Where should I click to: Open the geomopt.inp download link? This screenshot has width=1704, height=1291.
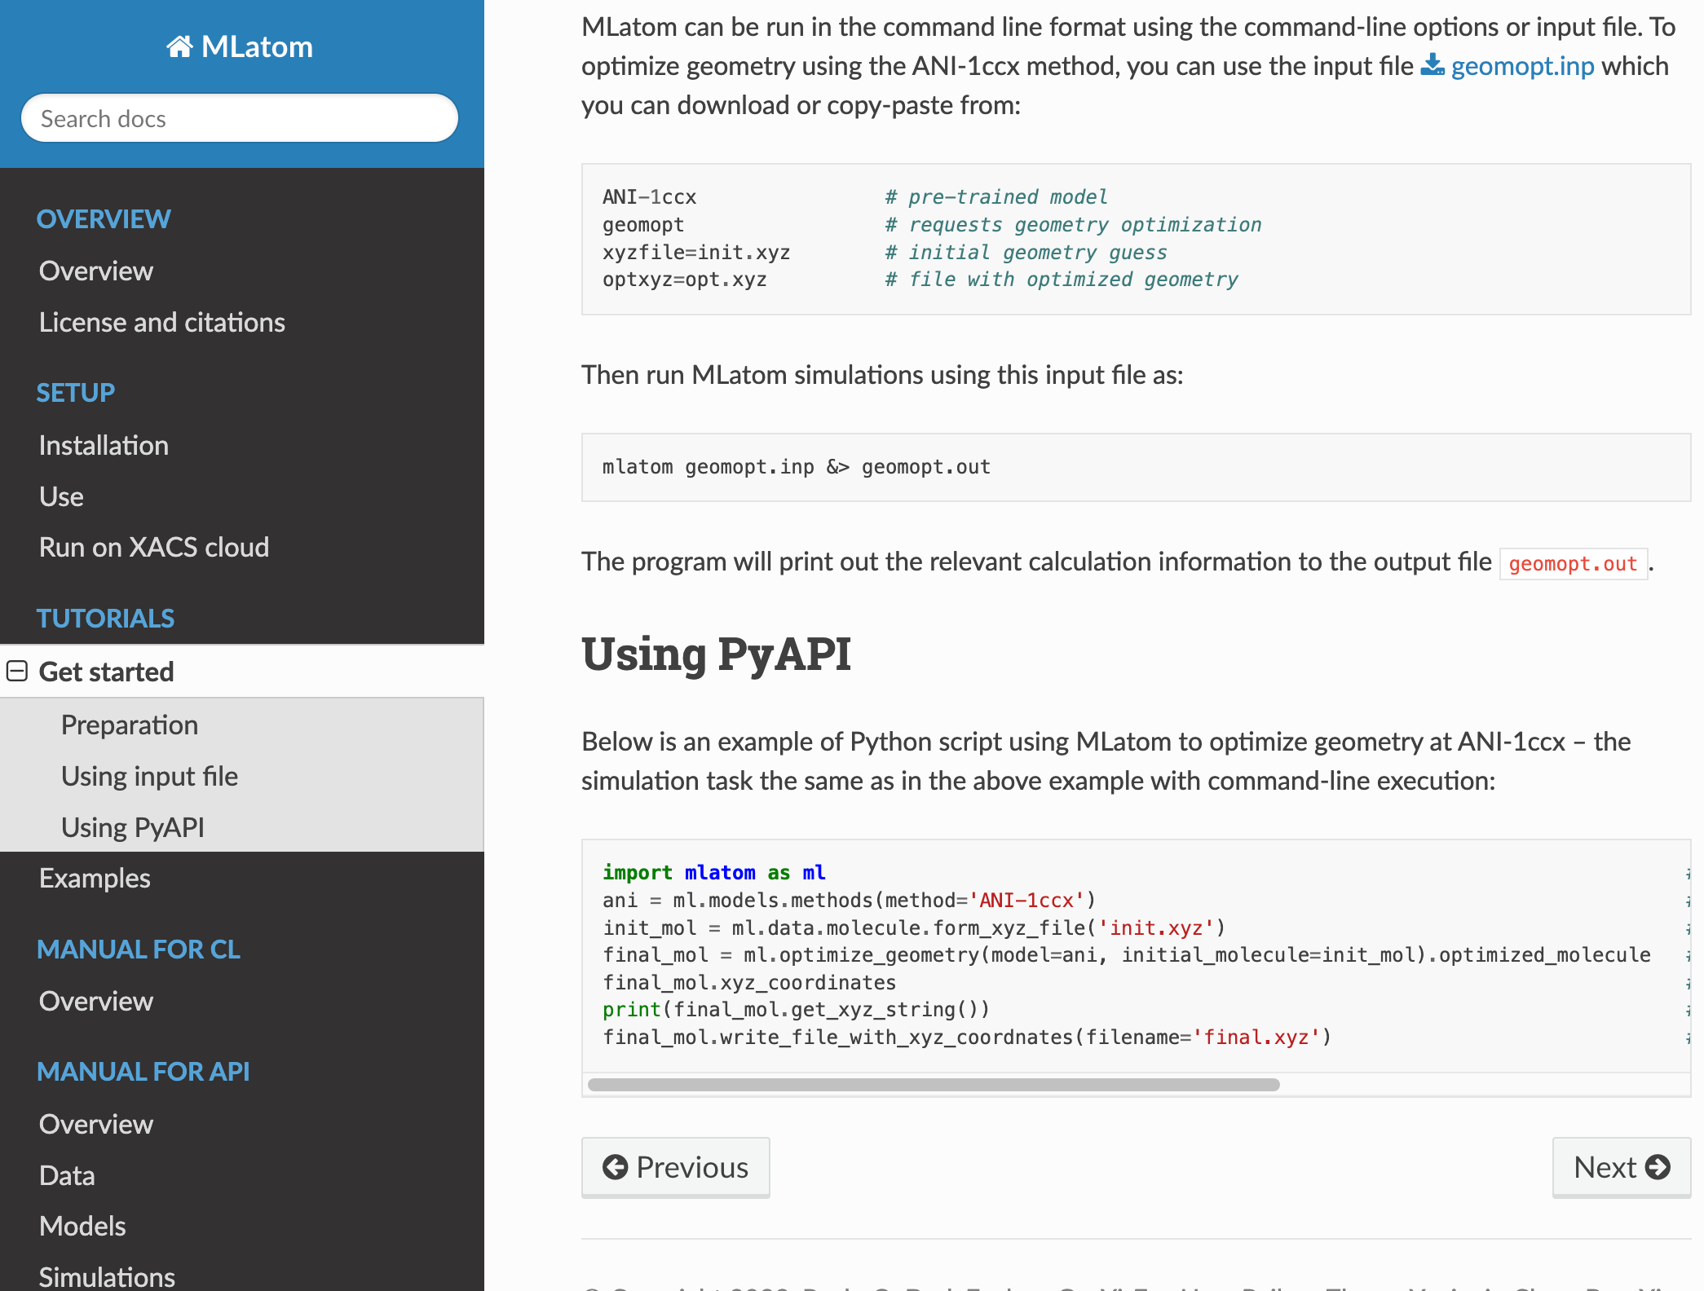click(x=1522, y=65)
